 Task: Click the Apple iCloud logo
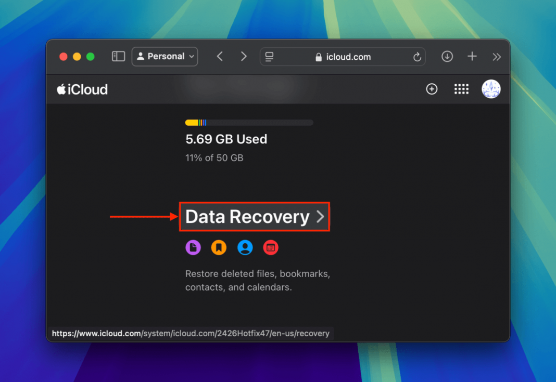81,89
